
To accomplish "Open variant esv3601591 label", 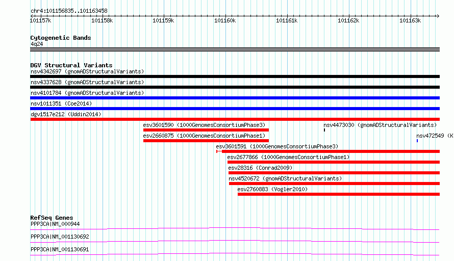I will [x=277, y=146].
